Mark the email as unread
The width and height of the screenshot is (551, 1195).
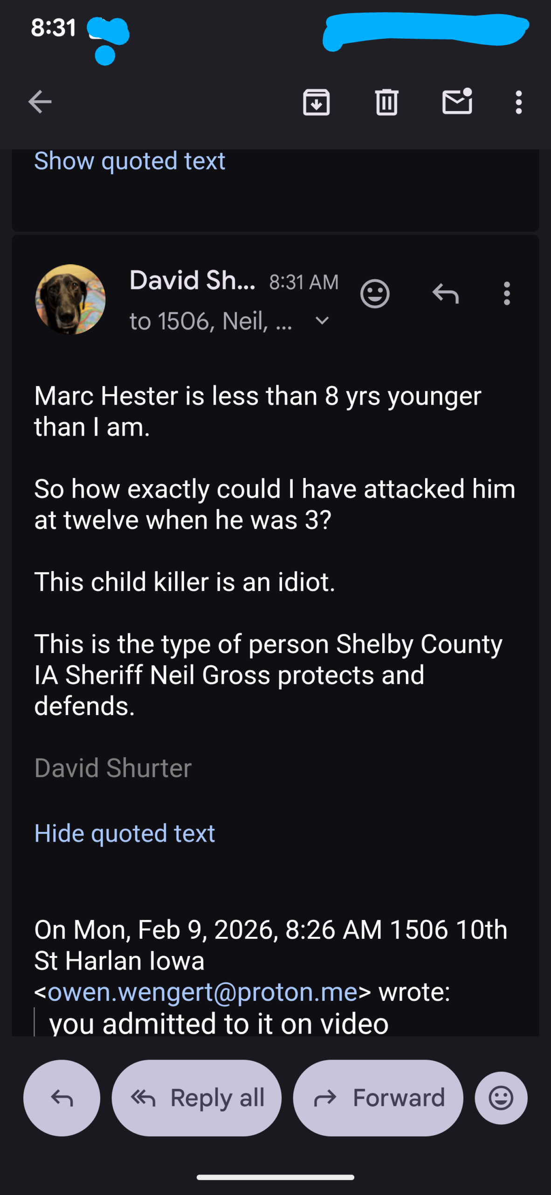click(457, 101)
